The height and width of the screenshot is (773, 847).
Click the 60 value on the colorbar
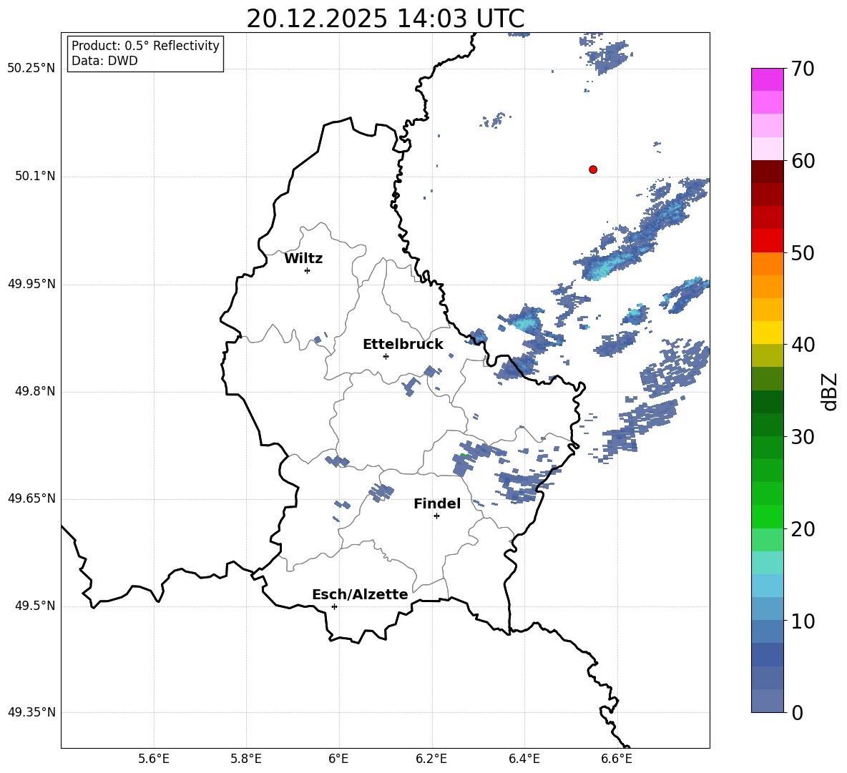[x=802, y=161]
